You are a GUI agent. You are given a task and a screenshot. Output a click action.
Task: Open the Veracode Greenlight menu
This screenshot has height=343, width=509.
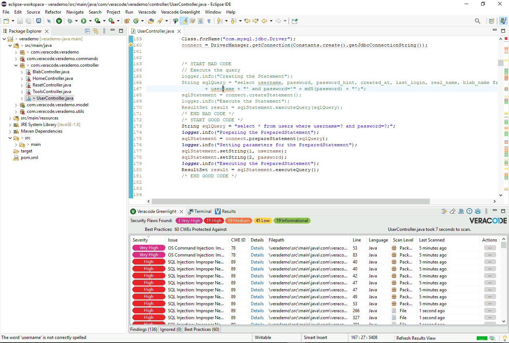tap(180, 12)
